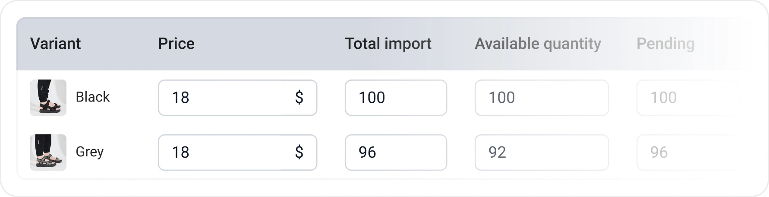Click the Grey variant Pending field
The width and height of the screenshot is (769, 197).
pyautogui.click(x=686, y=153)
